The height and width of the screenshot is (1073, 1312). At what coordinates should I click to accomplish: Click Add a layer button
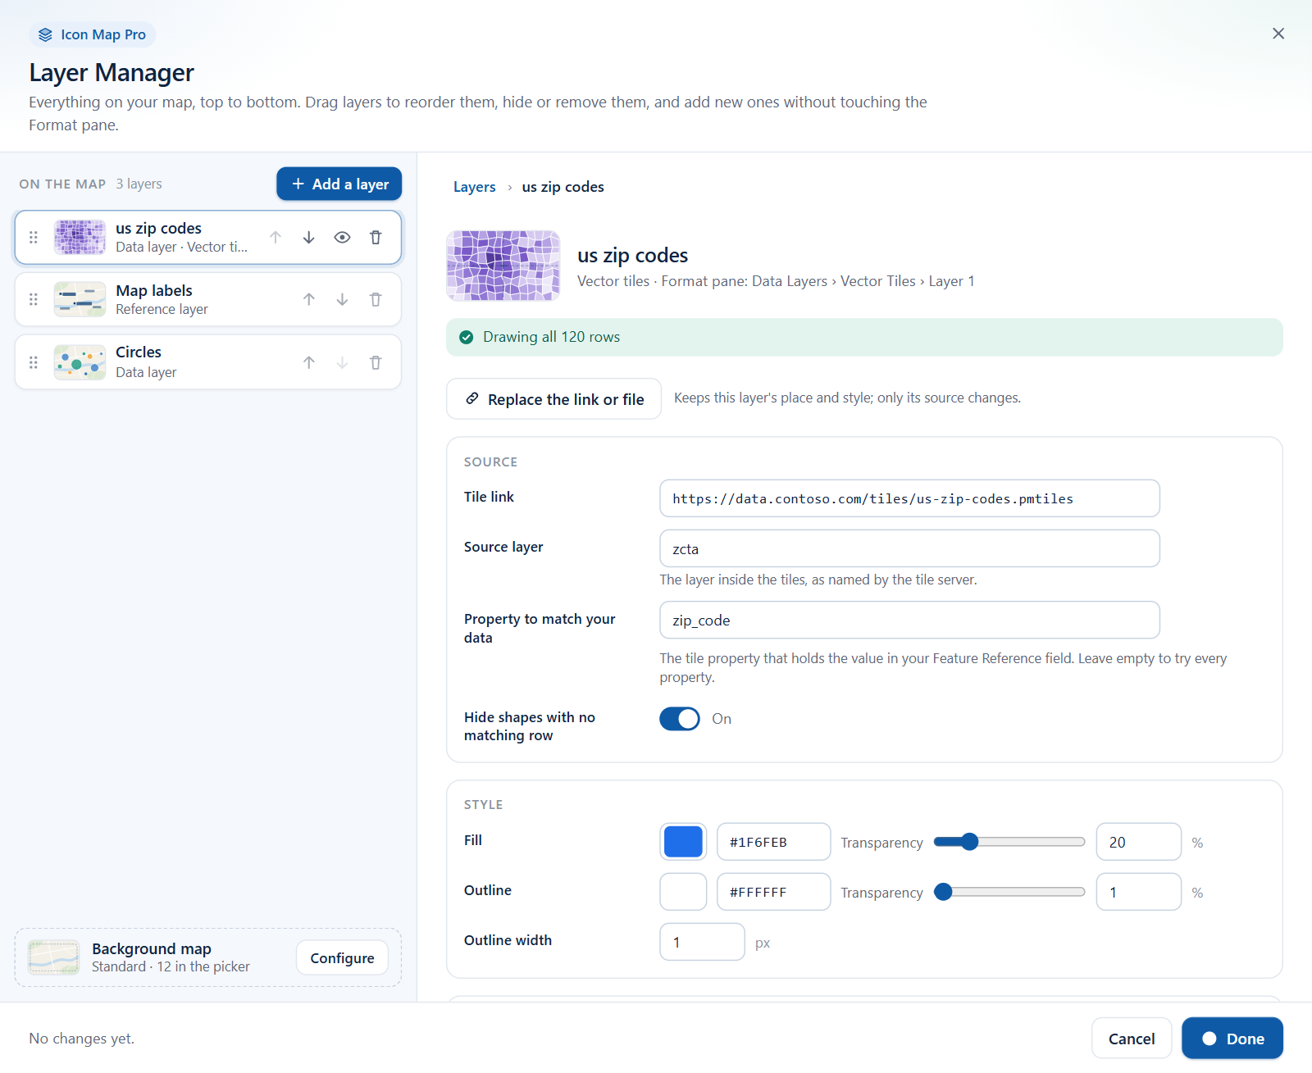(x=339, y=184)
